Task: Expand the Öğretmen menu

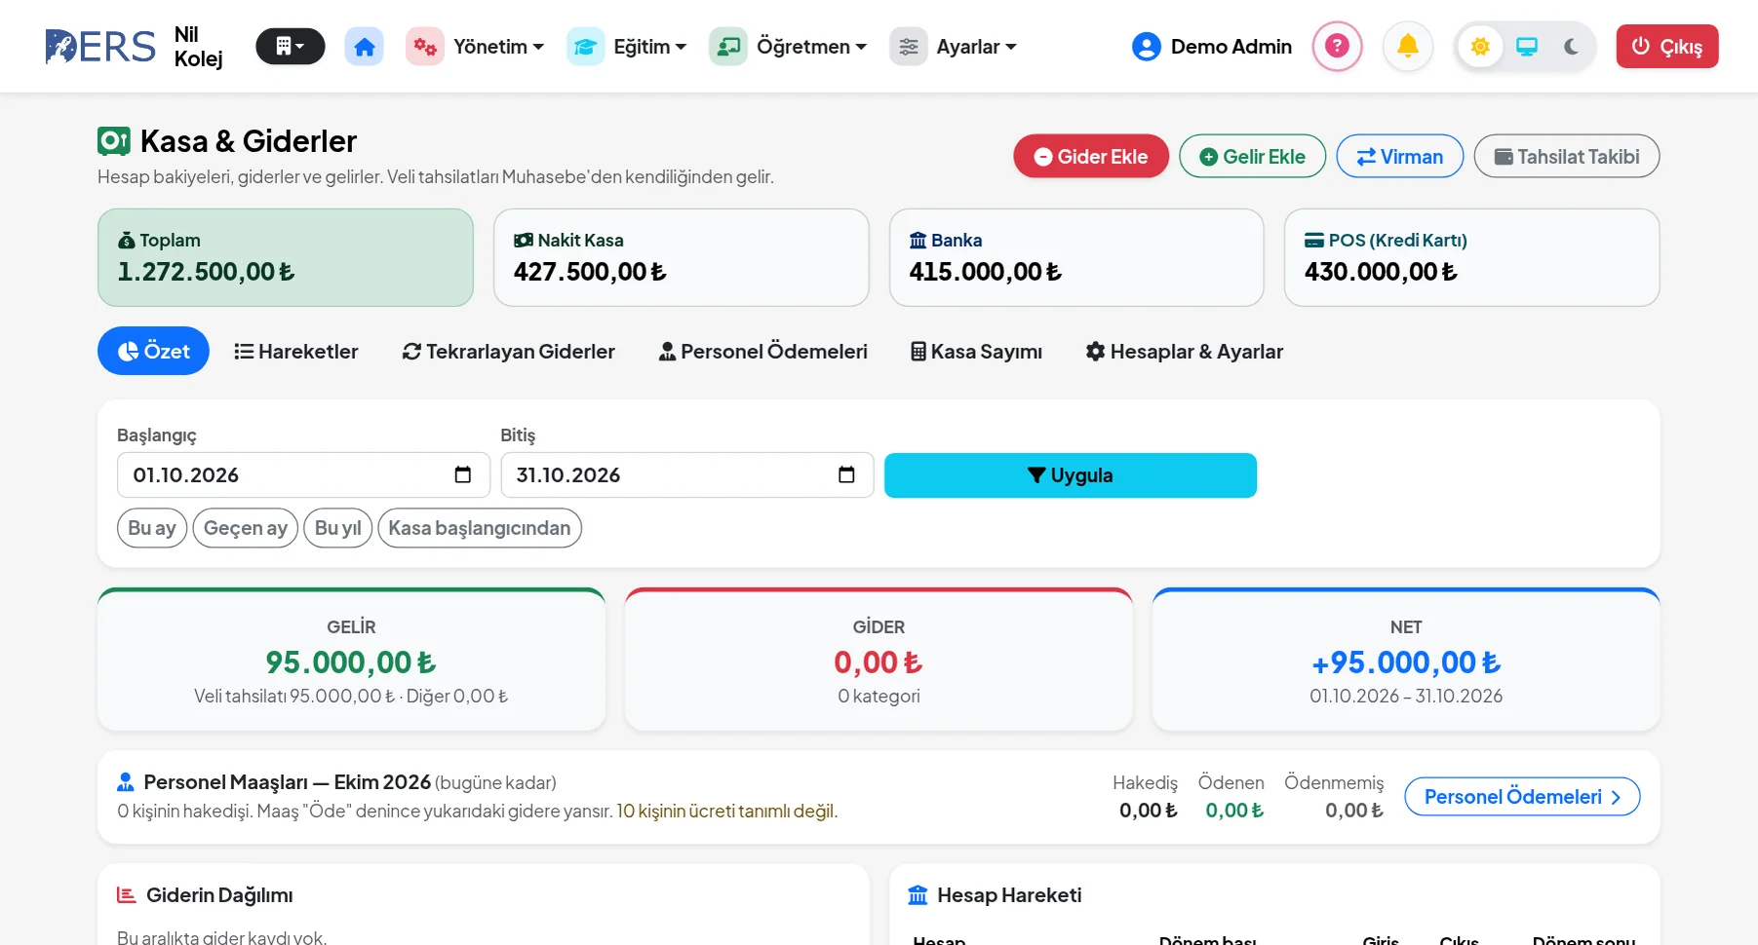Action: click(x=811, y=47)
